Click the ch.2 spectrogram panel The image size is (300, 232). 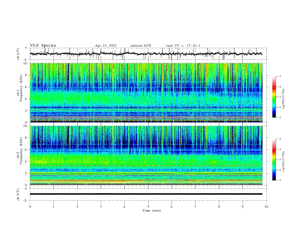(x=146, y=155)
